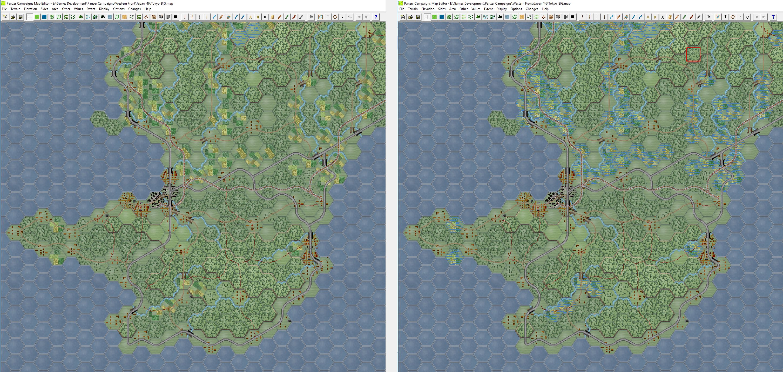This screenshot has height=372, width=783.
Task: Click the mini-map icon in left window
Action: pos(320,17)
